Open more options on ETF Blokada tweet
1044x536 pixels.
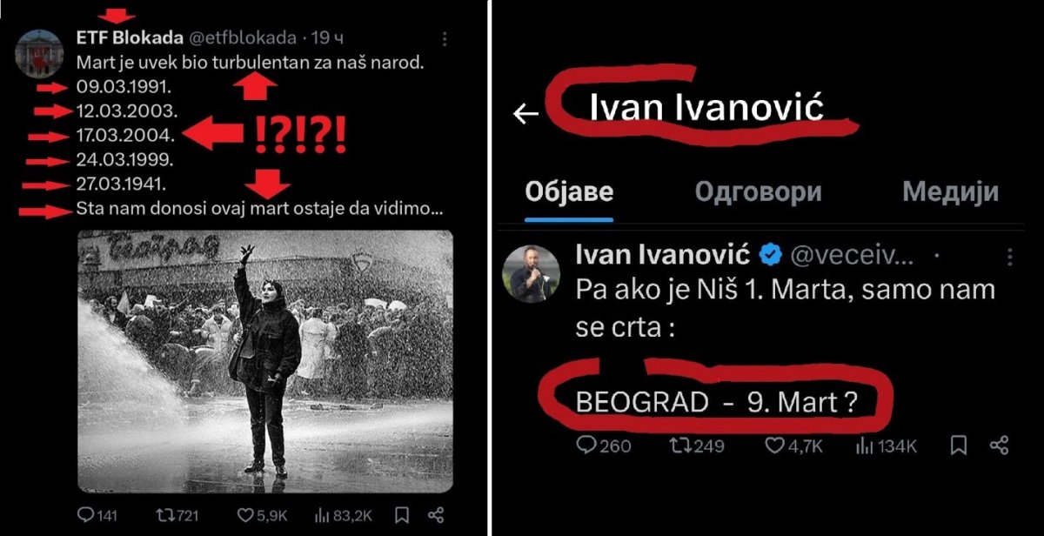click(445, 39)
